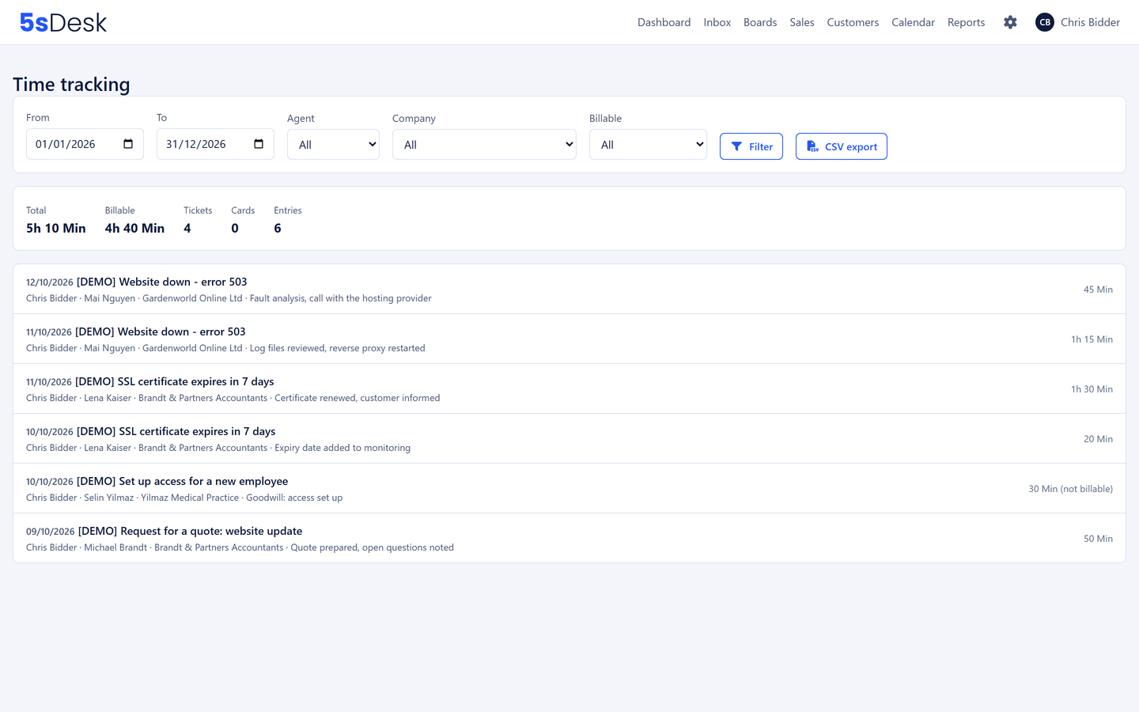Open the Reports menu item

(x=967, y=22)
